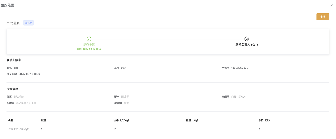Click room number 门牌打印101
This screenshot has height=139, width=336.
pos(238,97)
